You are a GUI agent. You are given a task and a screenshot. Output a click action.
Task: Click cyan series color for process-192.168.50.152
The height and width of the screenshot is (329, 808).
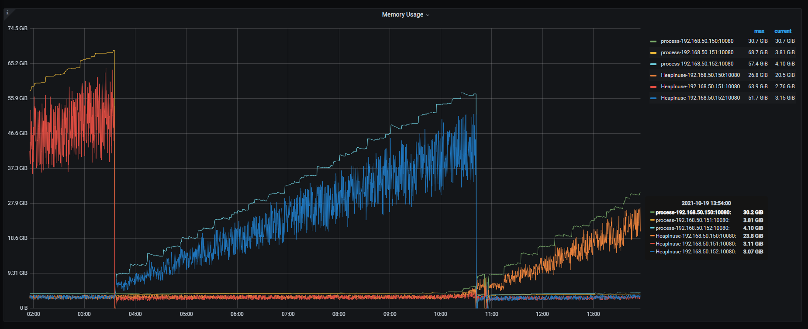pos(653,64)
